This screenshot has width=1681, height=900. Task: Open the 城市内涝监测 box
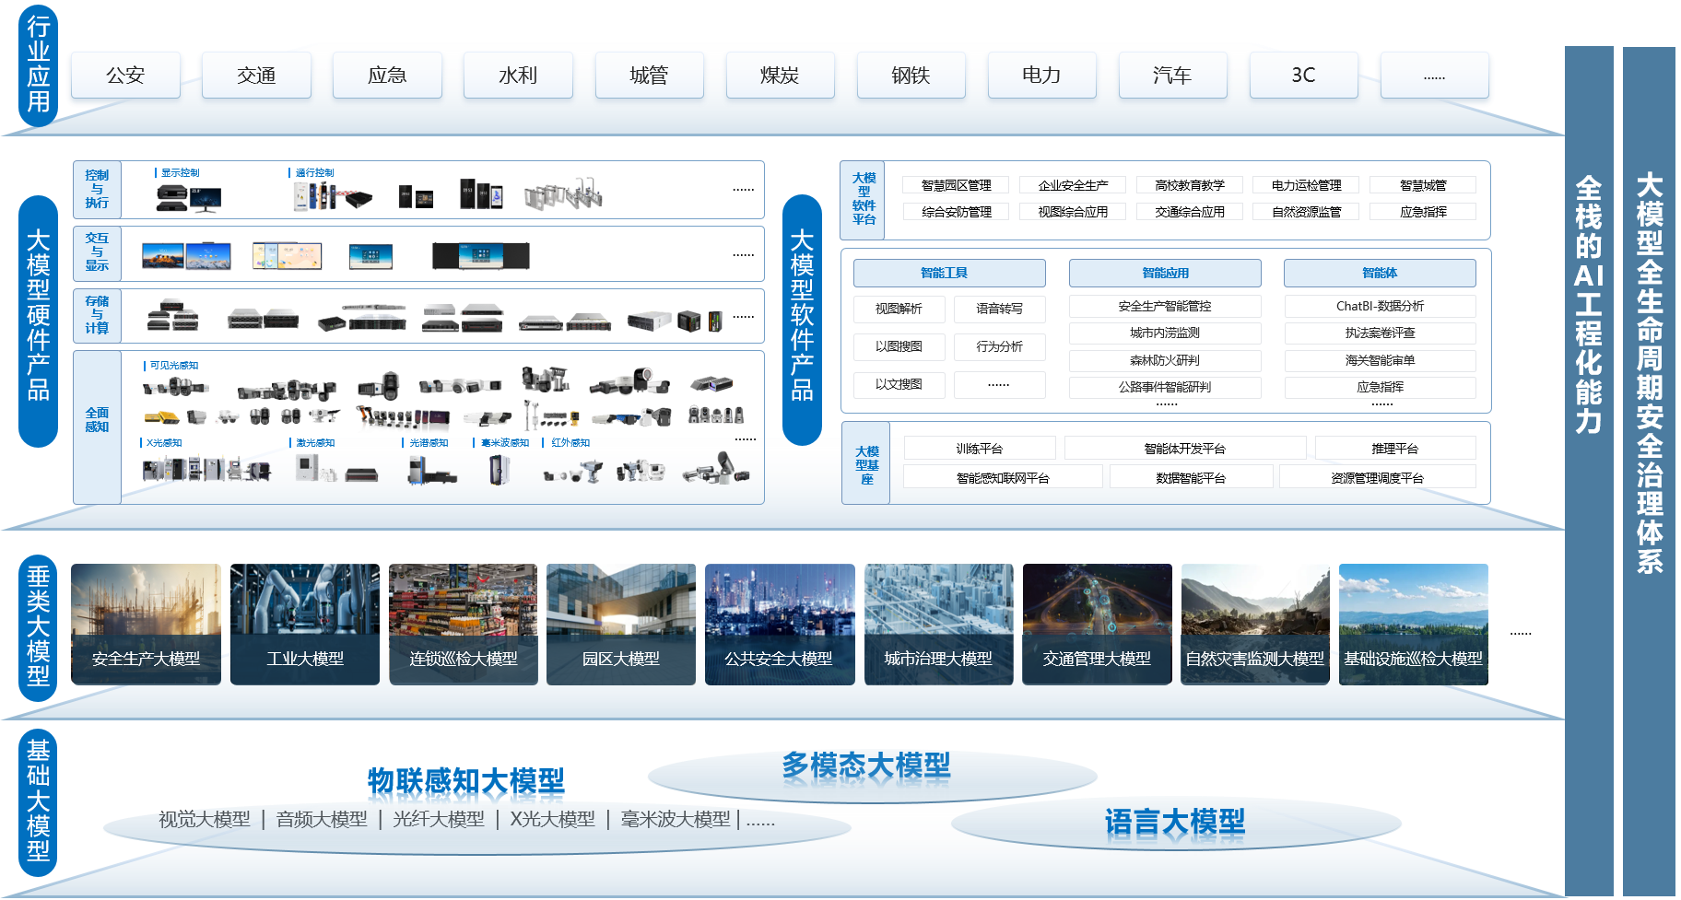click(1165, 333)
